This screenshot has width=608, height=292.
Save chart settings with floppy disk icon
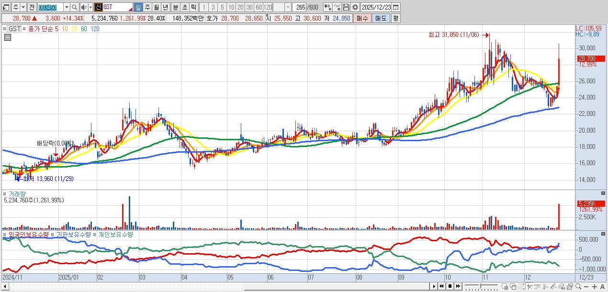[x=346, y=7]
